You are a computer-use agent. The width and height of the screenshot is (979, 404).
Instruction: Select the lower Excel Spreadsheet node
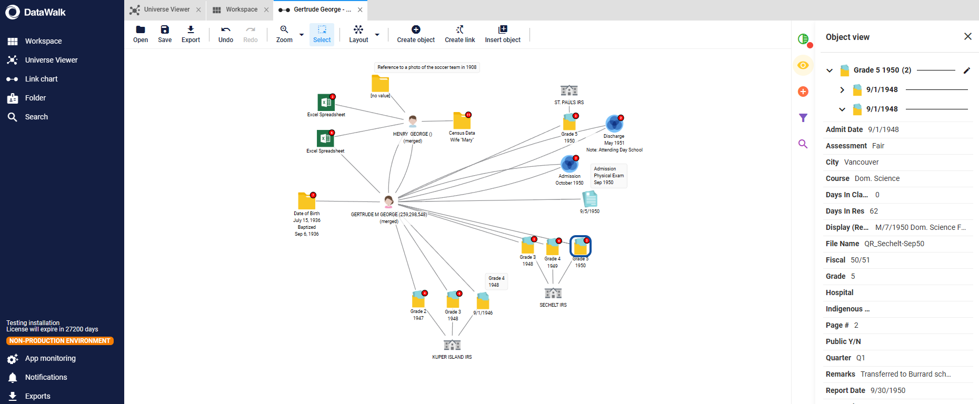[x=326, y=138]
